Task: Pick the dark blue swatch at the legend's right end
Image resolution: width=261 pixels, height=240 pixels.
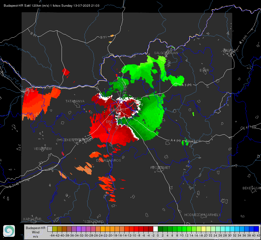Action: click(x=256, y=229)
